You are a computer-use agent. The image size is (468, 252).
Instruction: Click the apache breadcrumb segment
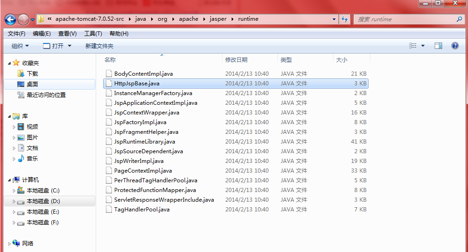(189, 19)
